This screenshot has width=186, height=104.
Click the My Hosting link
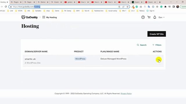[51, 17]
